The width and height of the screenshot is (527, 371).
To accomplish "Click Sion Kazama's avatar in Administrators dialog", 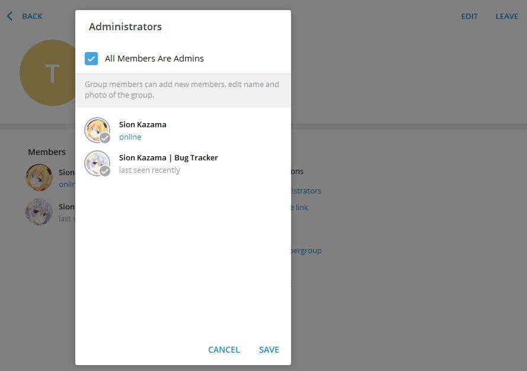I will click(x=97, y=130).
